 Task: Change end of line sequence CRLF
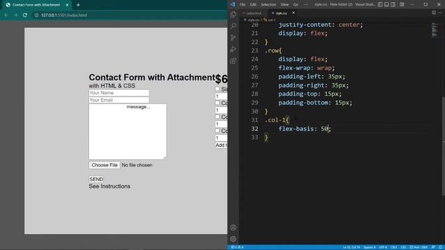pos(394,247)
